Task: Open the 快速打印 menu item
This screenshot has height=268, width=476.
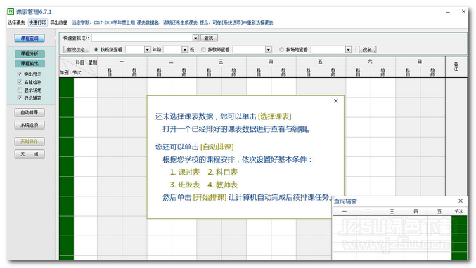Action: pyautogui.click(x=38, y=22)
